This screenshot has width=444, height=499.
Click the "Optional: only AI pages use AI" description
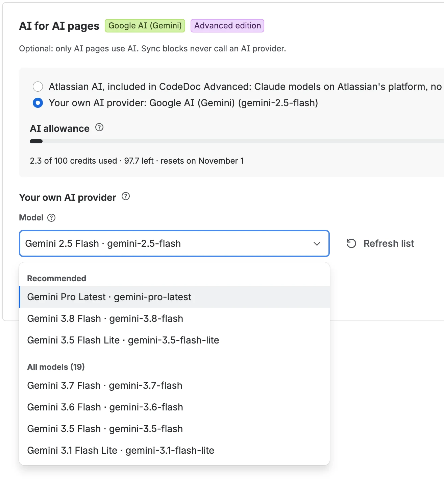tap(152, 49)
